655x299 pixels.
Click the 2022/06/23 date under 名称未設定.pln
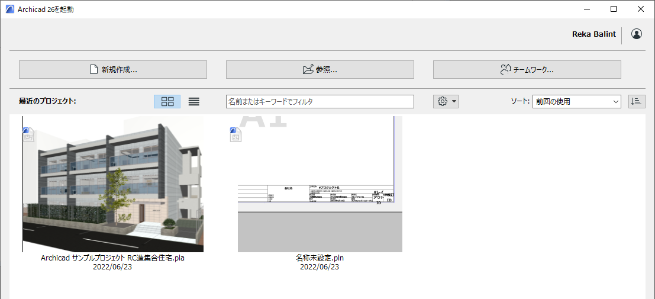point(320,267)
